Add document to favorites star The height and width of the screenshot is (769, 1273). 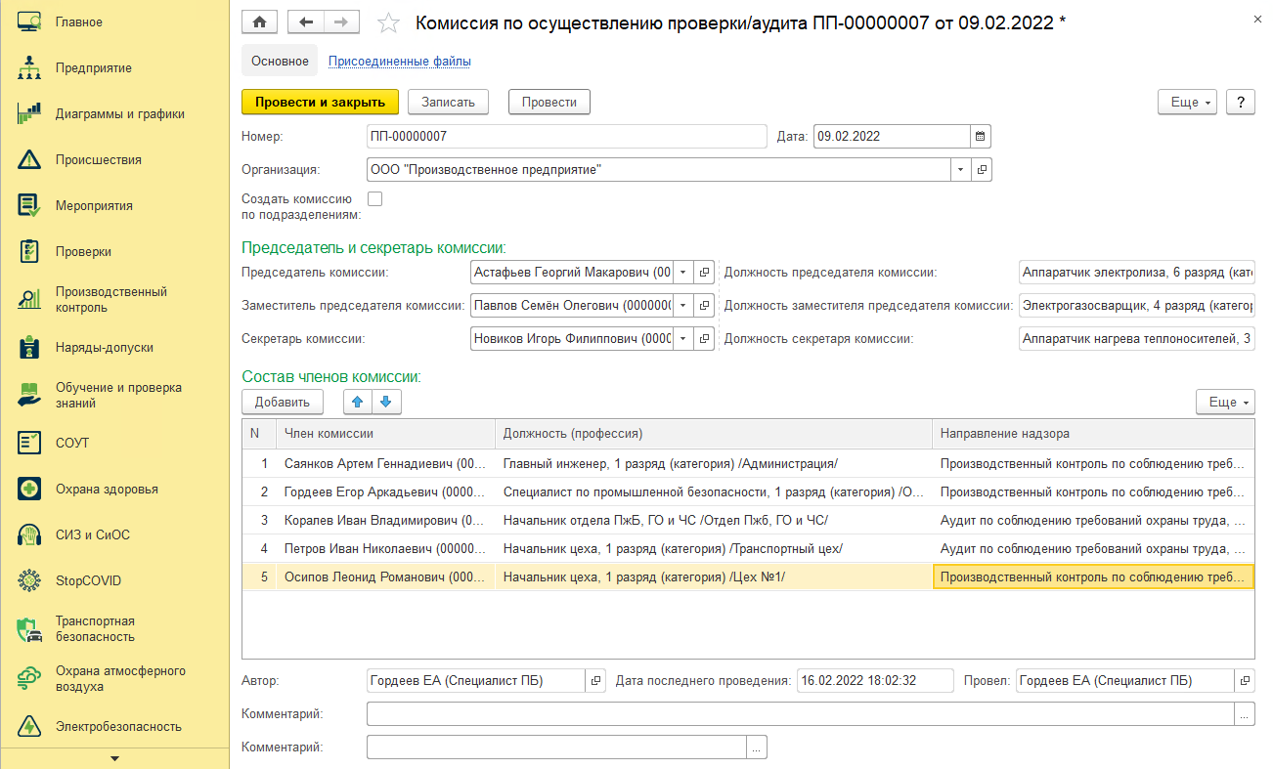point(388,22)
